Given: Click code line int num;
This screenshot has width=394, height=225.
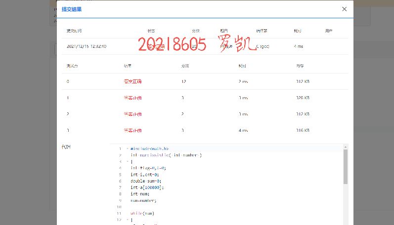Looking at the screenshot, I should tap(140, 194).
